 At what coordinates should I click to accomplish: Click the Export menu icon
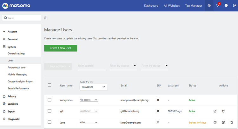(x=4, y=111)
